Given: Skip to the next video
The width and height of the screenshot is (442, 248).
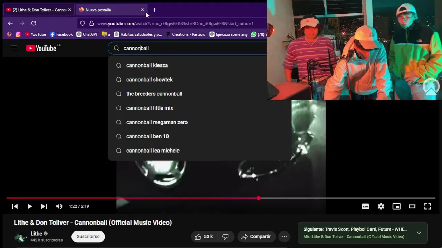Looking at the screenshot, I should (x=44, y=206).
